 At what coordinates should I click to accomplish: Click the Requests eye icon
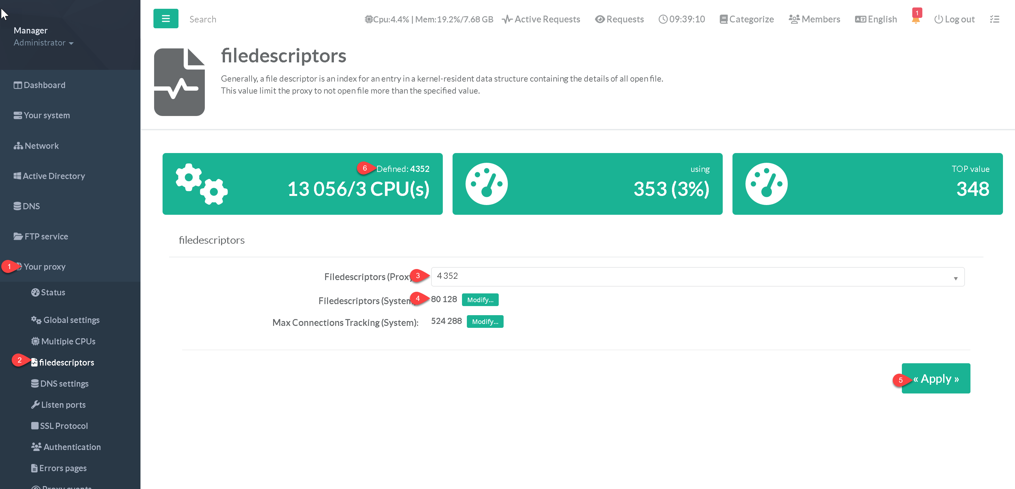click(599, 19)
